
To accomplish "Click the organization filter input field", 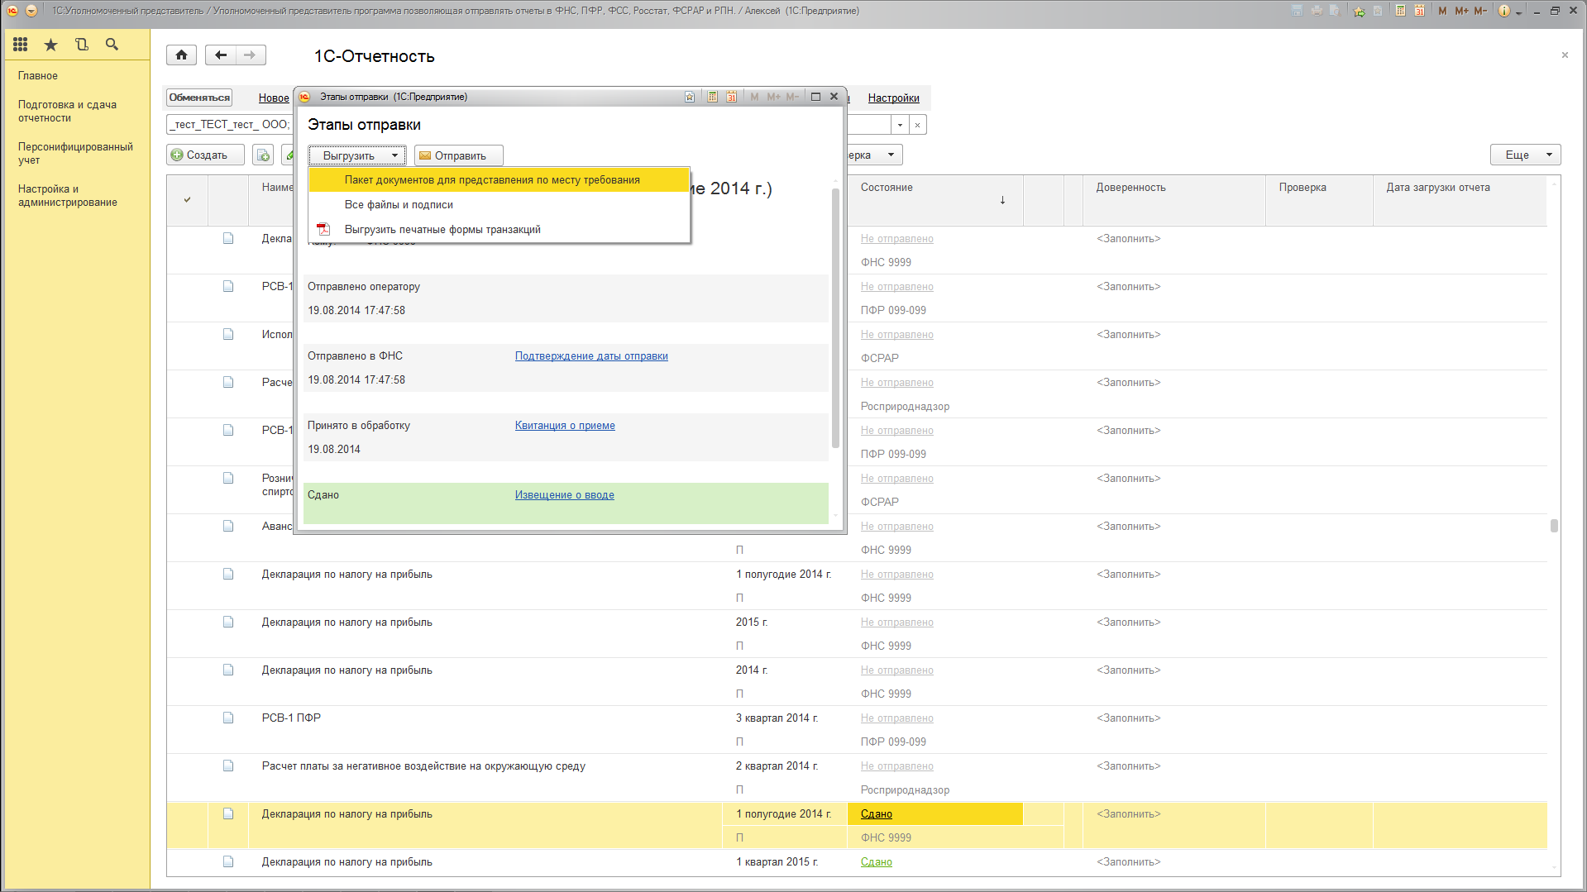I will [x=230, y=125].
